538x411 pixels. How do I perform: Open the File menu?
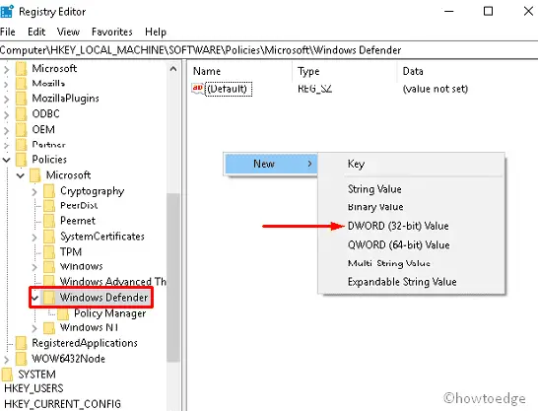8,32
